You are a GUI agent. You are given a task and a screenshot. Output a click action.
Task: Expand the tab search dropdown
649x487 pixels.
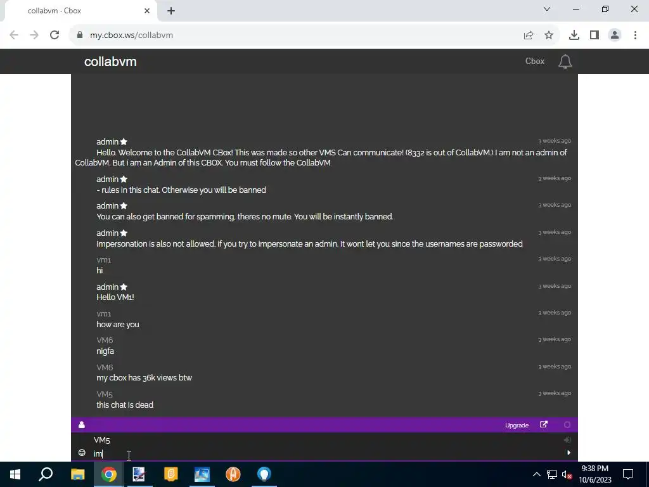[x=547, y=9]
